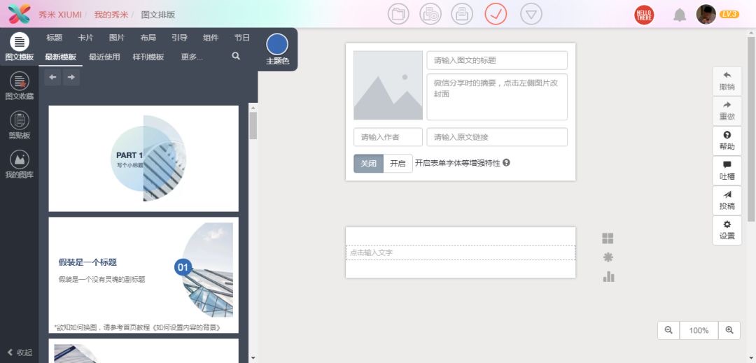Open the triangle dropdown circle icon
Screen dimensions: 756x363
click(531, 14)
